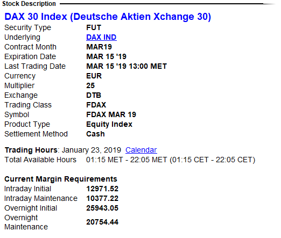Click the Symbol value FDAX MAR 19
Image resolution: width=281 pixels, height=238 pixels.
111,114
